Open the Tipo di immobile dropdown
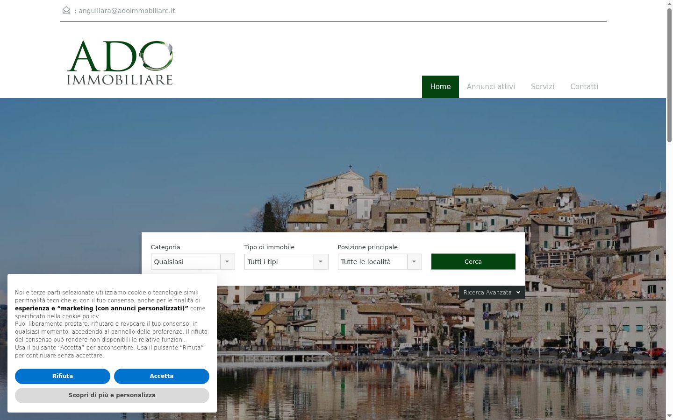Screen dimensions: 673x420 [x=286, y=262]
